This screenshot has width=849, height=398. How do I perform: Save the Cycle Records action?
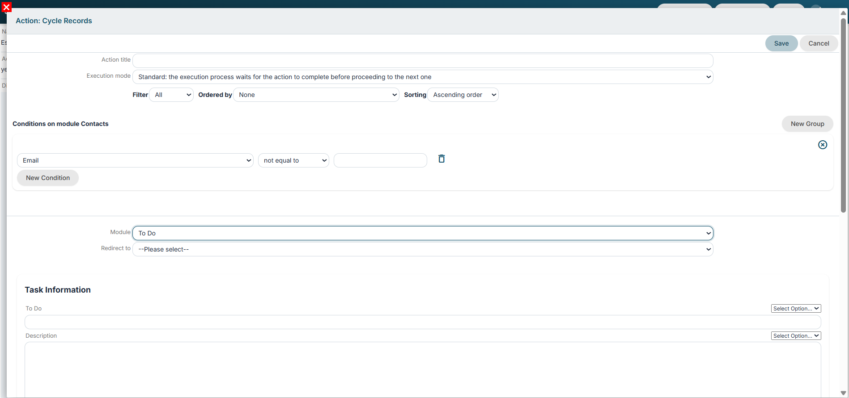[x=781, y=43]
